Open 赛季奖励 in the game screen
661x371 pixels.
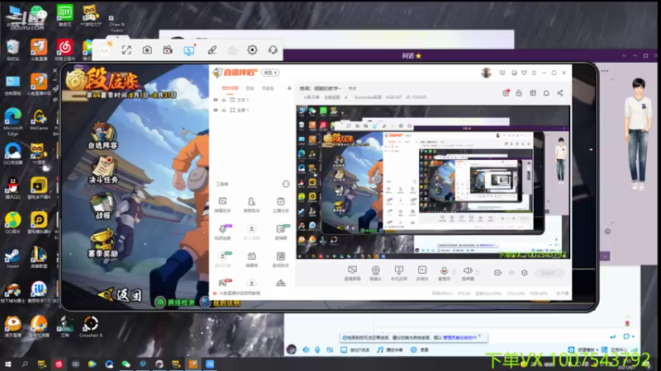coord(102,243)
